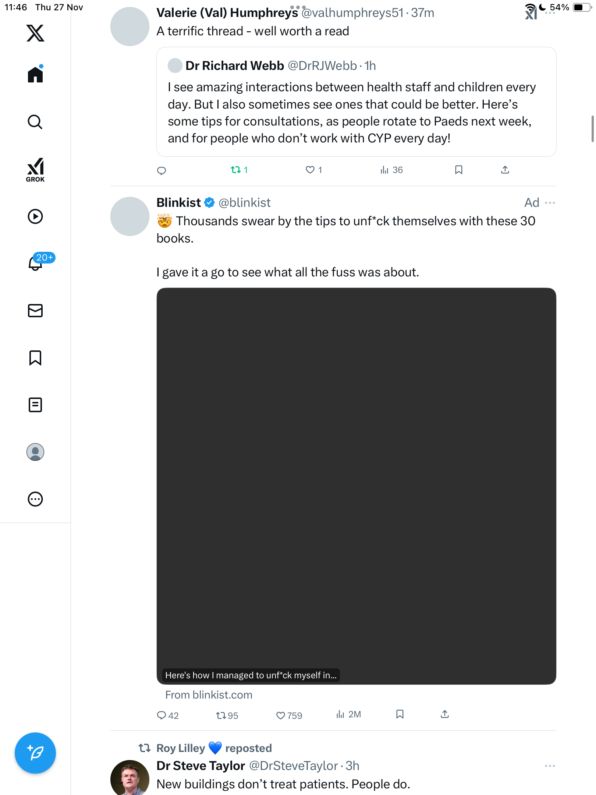
Task: Open direct messages envelope icon
Action: tap(35, 311)
